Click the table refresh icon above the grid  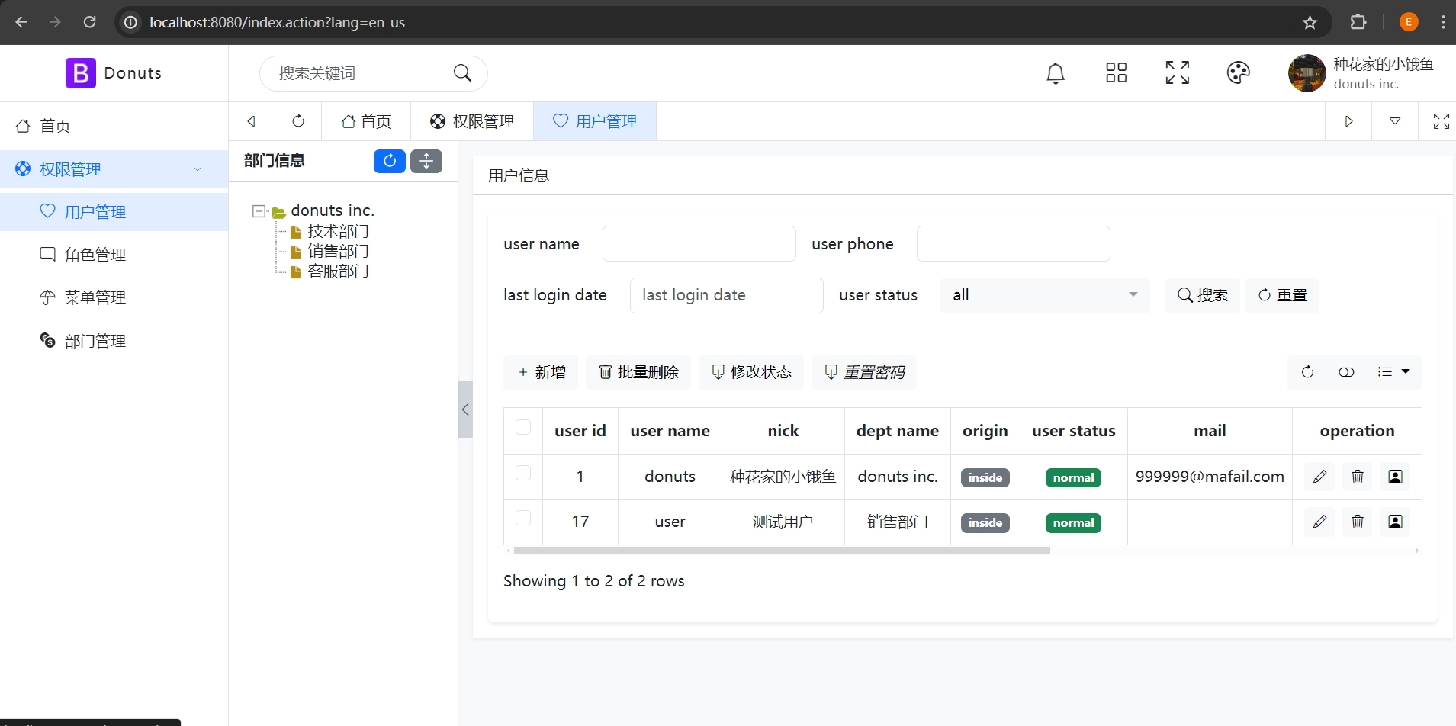tap(1307, 372)
